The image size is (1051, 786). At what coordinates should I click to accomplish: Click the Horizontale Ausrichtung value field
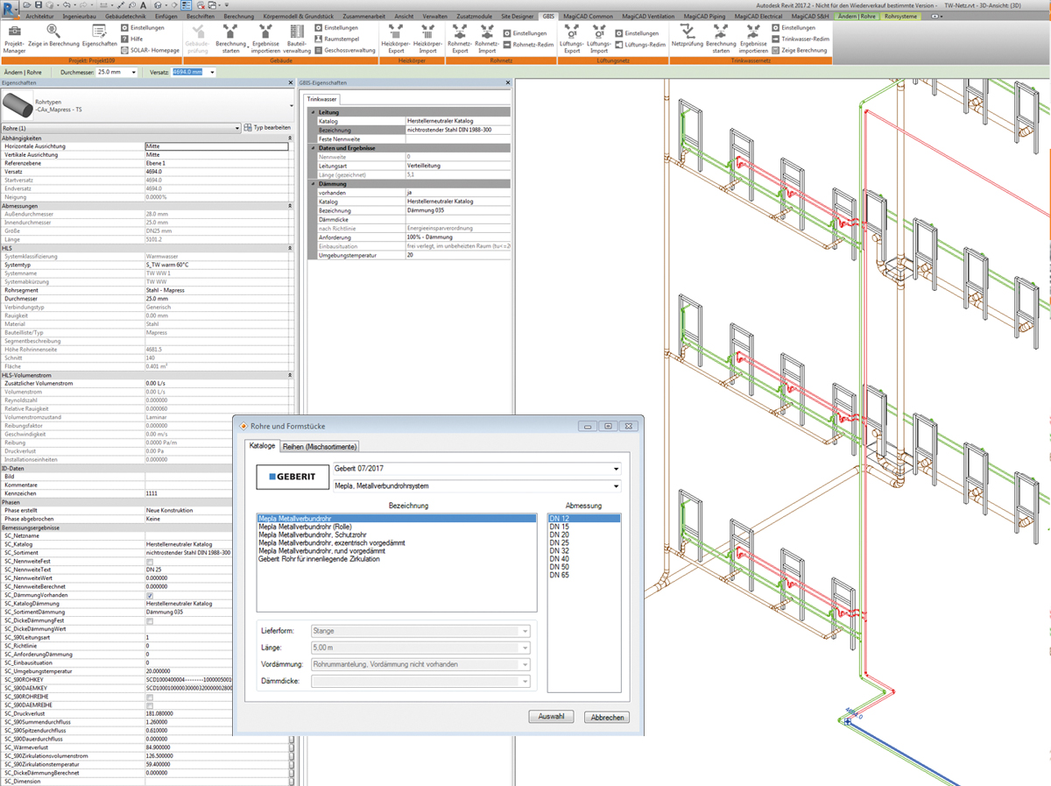[x=216, y=146]
